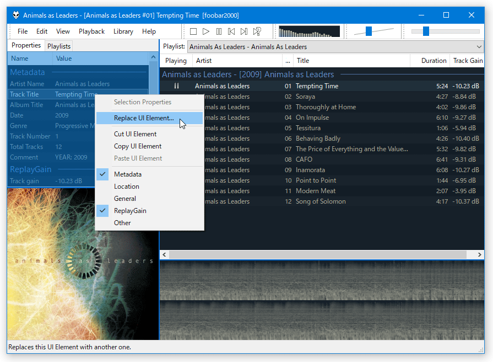This screenshot has width=493, height=362.
Task: Sort playlist by the Duration column header
Action: [x=430, y=61]
